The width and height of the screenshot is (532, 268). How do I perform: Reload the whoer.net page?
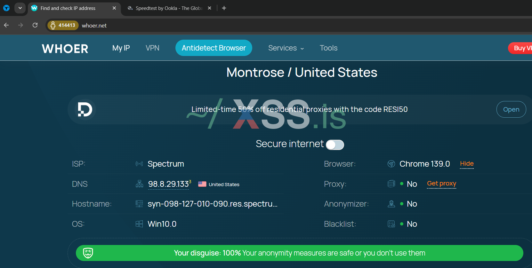(x=35, y=25)
